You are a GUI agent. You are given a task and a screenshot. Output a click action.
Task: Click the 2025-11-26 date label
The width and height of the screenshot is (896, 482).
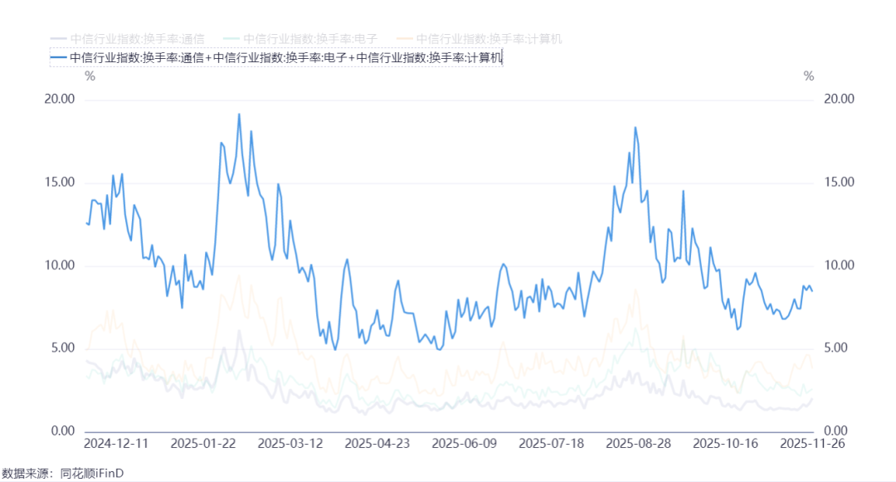(812, 444)
